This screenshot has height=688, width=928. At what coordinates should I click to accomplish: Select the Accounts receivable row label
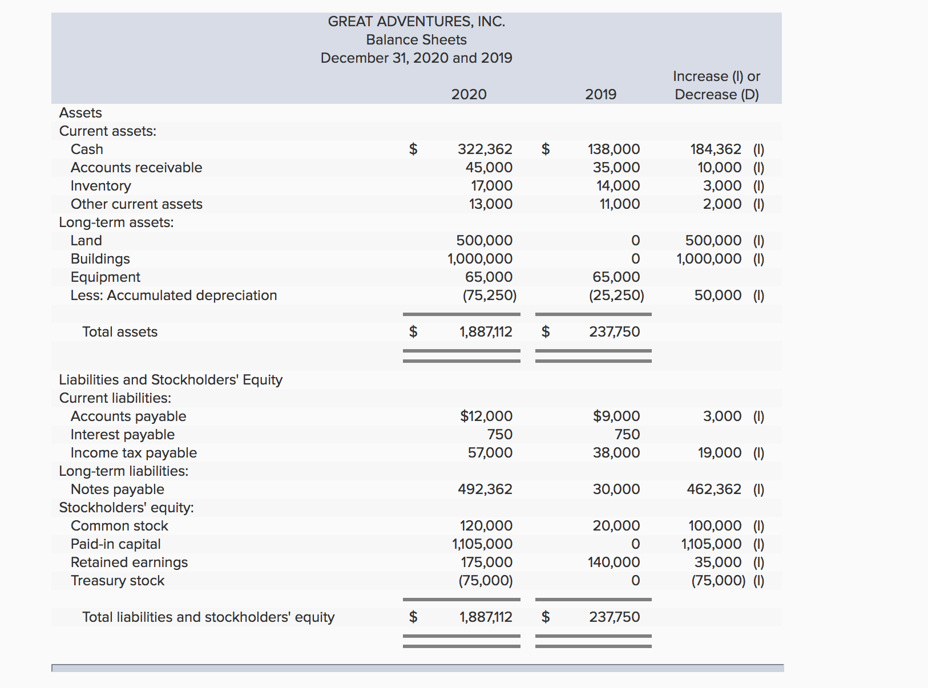[x=136, y=168]
